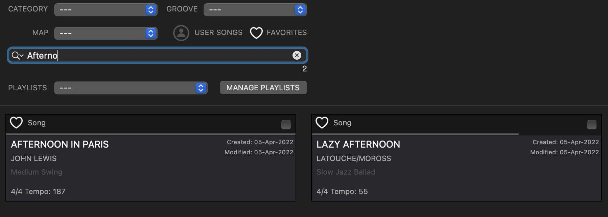The height and width of the screenshot is (217, 608).
Task: Toggle the Favorites filter label
Action: tap(286, 33)
